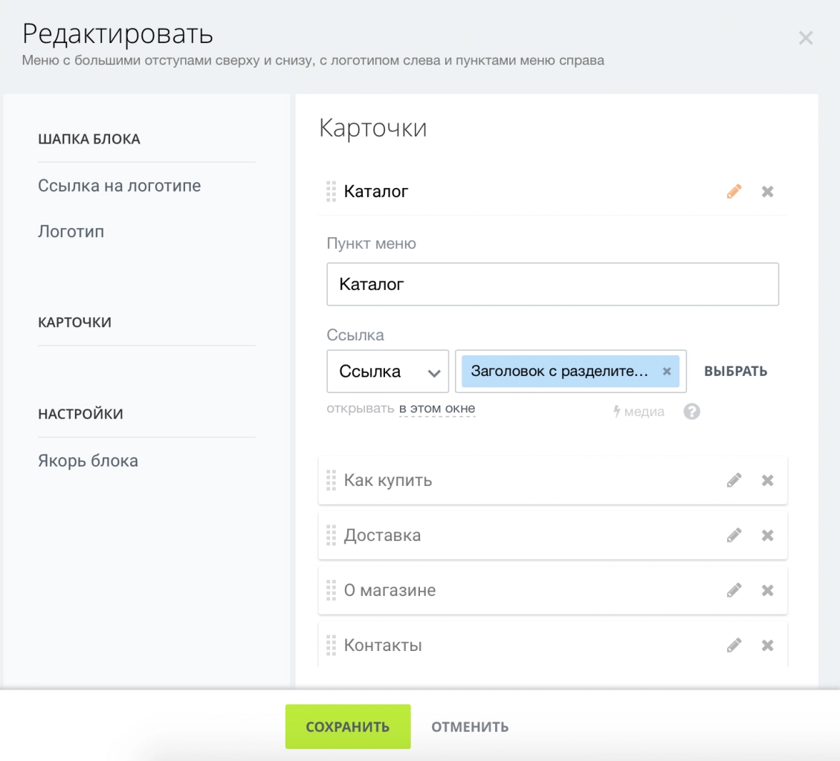Go to Якорь блока settings
This screenshot has height=761, width=840.
click(x=87, y=460)
